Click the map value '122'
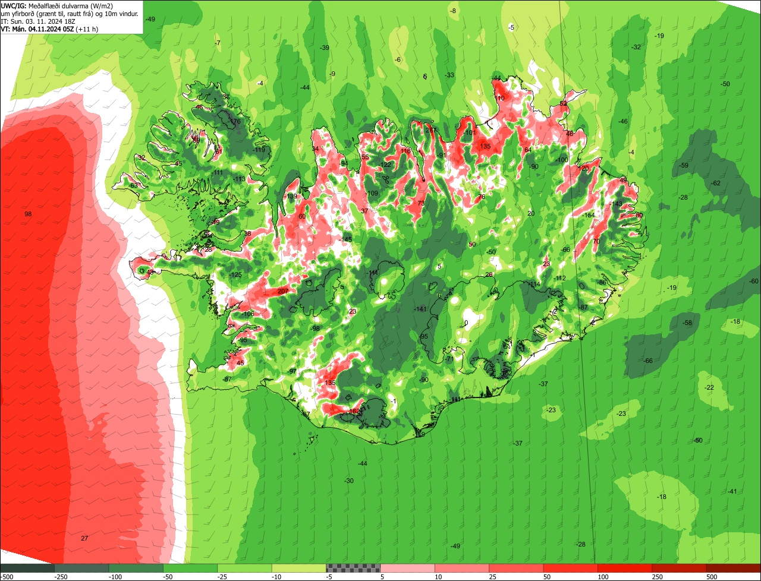This screenshot has width=761, height=581. click(386, 165)
